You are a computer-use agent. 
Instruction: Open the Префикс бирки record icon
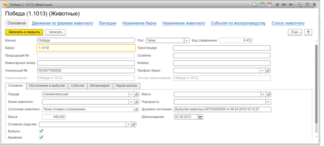tap(268, 71)
